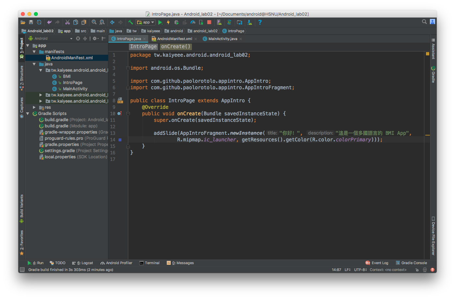This screenshot has width=455, height=299.
Task: Click the user account avatar icon
Action: pyautogui.click(x=432, y=22)
